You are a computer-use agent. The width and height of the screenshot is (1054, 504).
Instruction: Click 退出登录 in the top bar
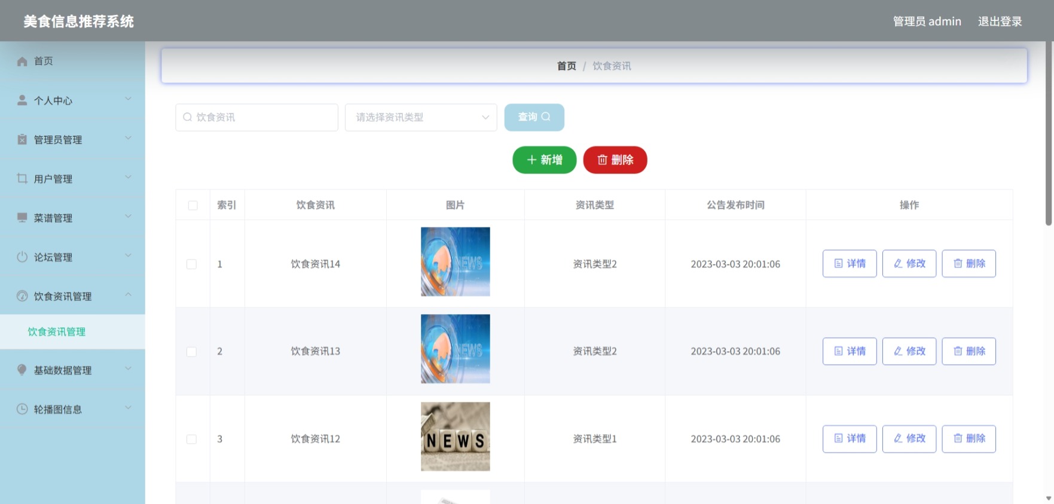click(1000, 21)
